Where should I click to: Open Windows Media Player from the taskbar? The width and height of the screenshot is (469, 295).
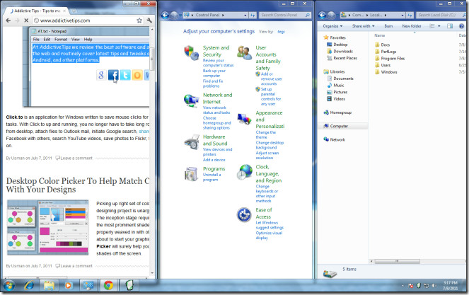tap(69, 285)
